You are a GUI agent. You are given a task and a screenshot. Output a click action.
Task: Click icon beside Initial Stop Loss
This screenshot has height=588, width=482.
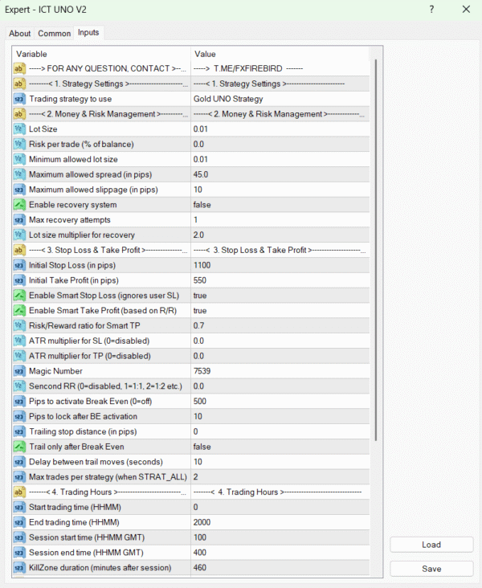tap(19, 265)
